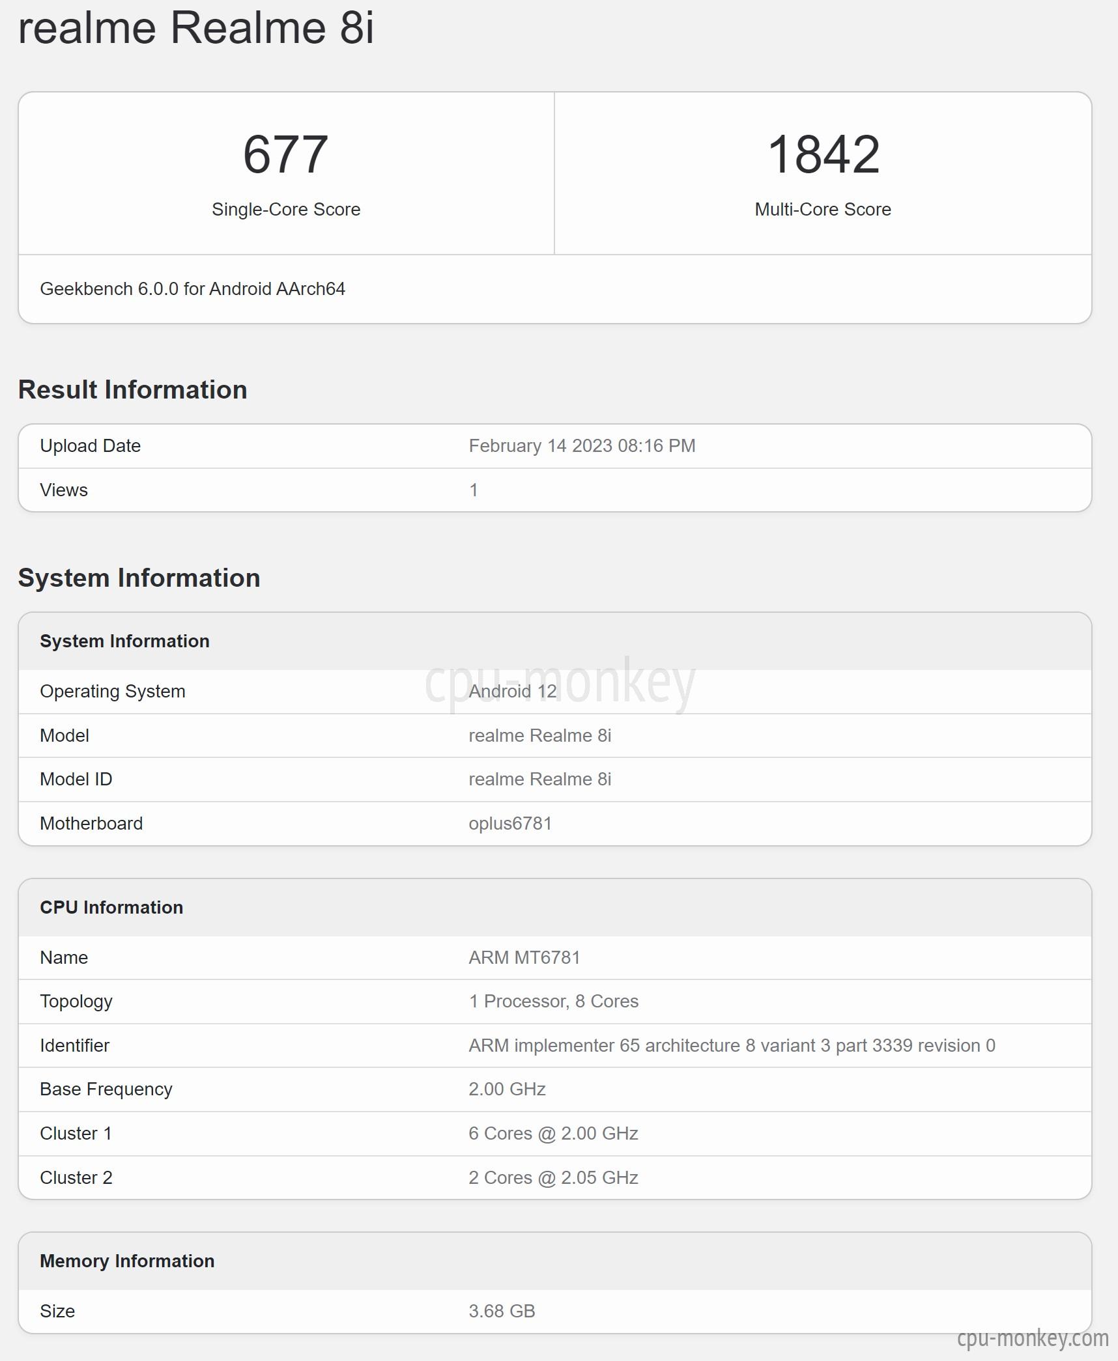This screenshot has width=1118, height=1361.
Task: Click the 'Topology' row label
Action: click(76, 1002)
